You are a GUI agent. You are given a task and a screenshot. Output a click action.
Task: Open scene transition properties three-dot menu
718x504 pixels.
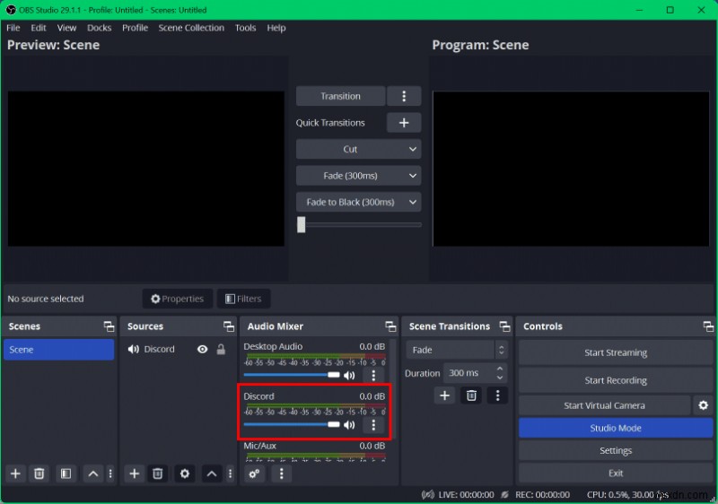point(498,395)
